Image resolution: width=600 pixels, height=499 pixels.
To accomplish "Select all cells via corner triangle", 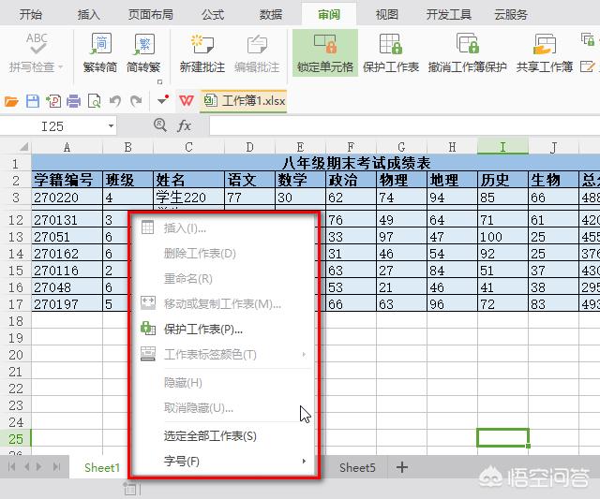I will 23,146.
